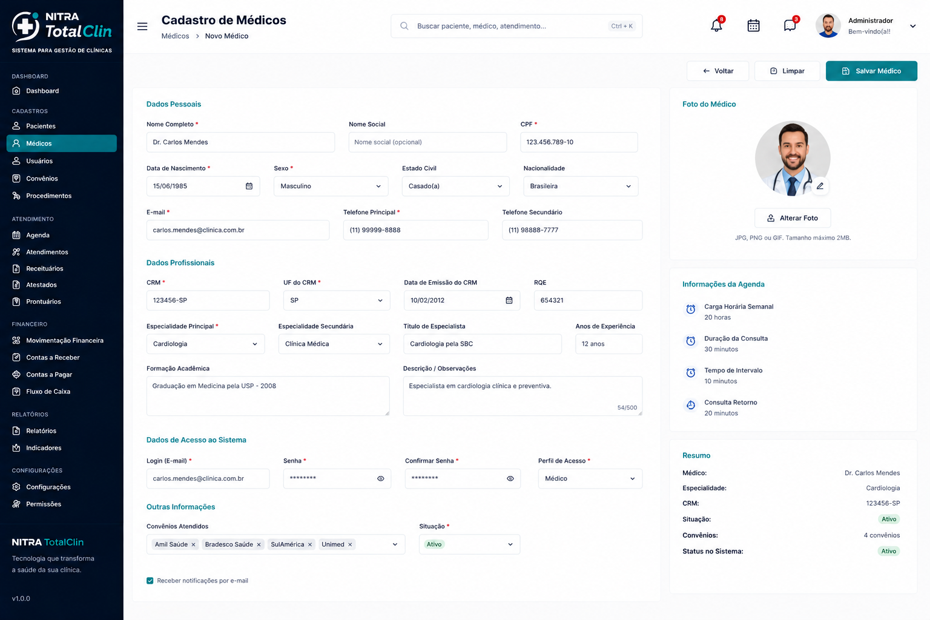930x620 pixels.
Task: Open the notifications bell icon
Action: [716, 25]
